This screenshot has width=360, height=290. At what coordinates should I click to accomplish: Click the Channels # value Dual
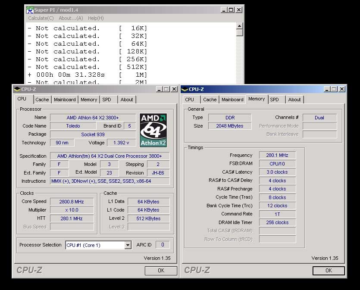pyautogui.click(x=319, y=118)
